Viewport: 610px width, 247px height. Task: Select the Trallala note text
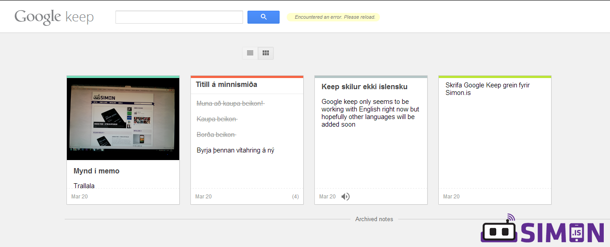tap(84, 185)
